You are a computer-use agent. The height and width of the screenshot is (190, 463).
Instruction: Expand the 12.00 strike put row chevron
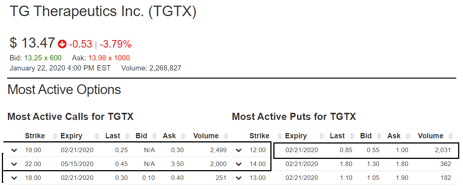[x=239, y=150]
